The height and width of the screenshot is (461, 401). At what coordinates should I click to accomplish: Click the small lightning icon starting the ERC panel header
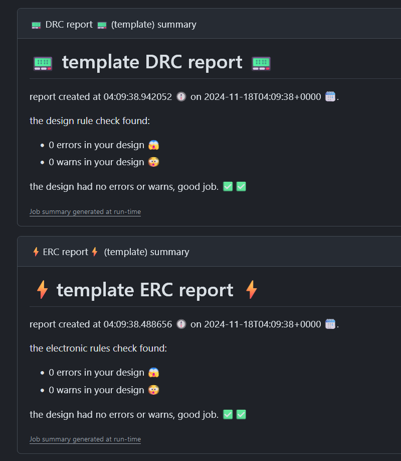pyautogui.click(x=36, y=252)
